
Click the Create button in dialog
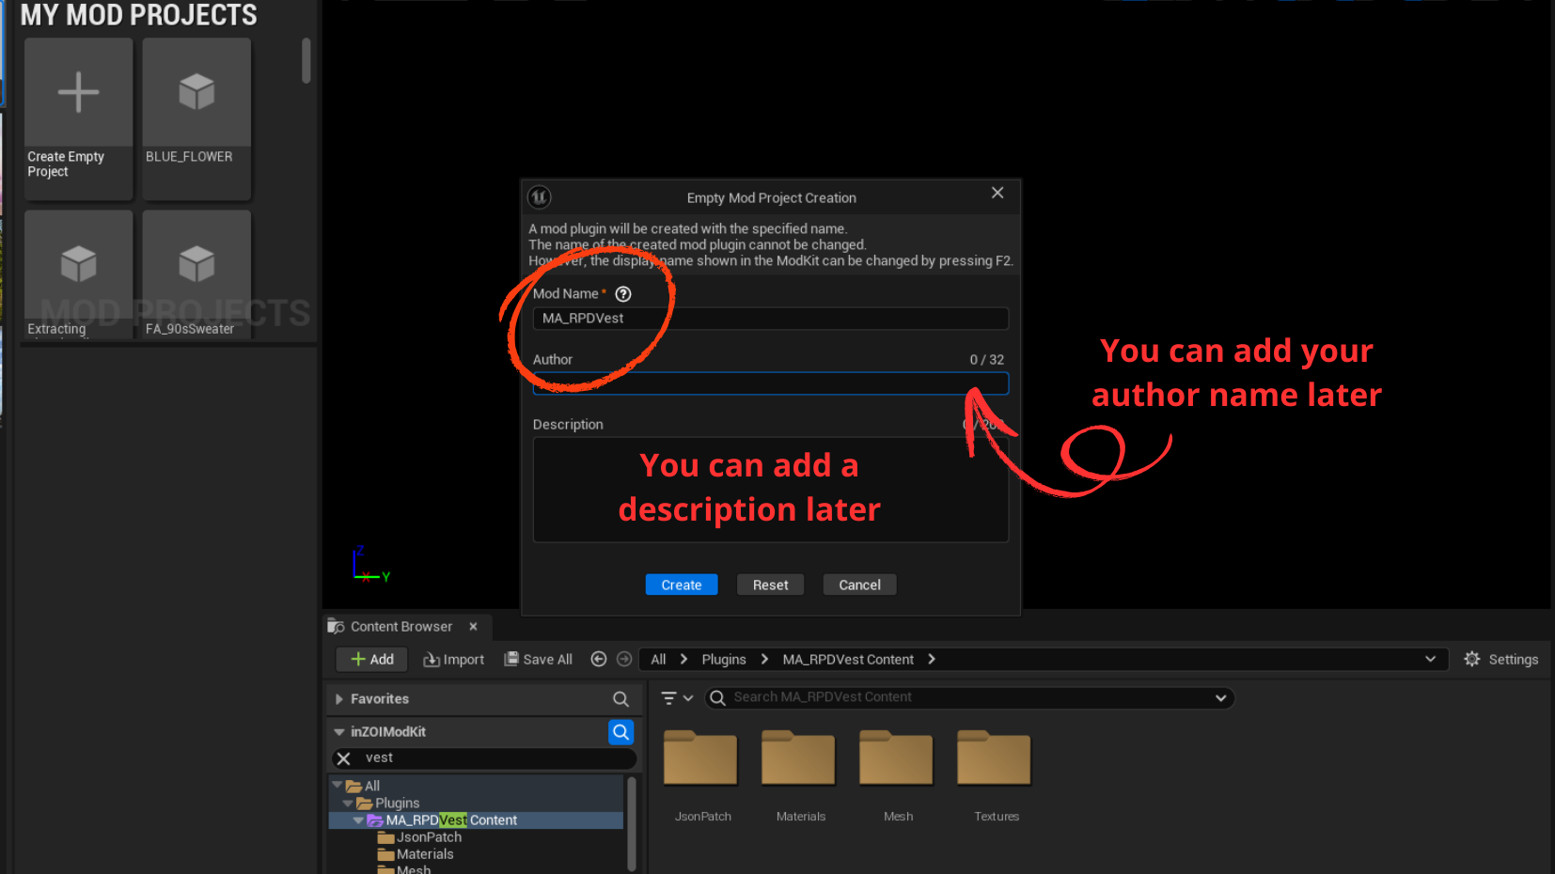click(681, 585)
